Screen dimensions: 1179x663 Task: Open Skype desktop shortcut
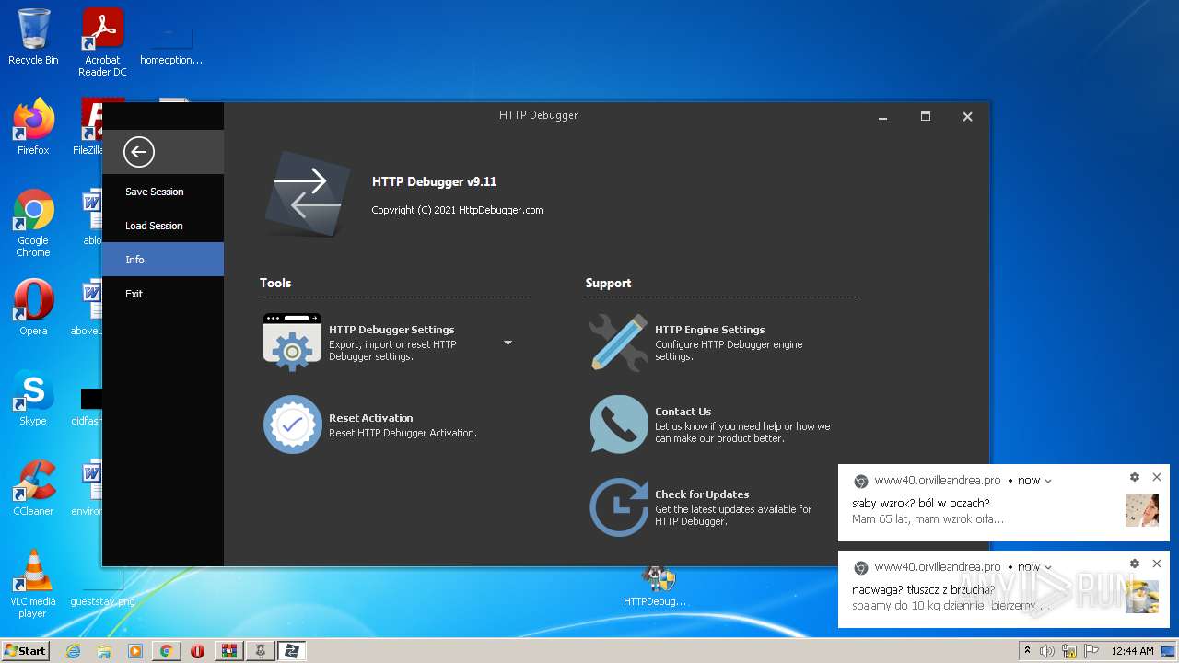point(33,398)
